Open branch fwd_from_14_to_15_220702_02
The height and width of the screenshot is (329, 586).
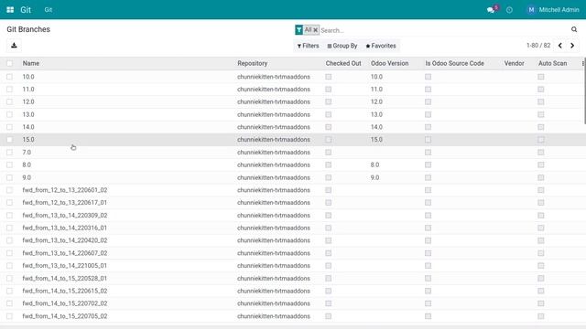[x=293, y=303]
